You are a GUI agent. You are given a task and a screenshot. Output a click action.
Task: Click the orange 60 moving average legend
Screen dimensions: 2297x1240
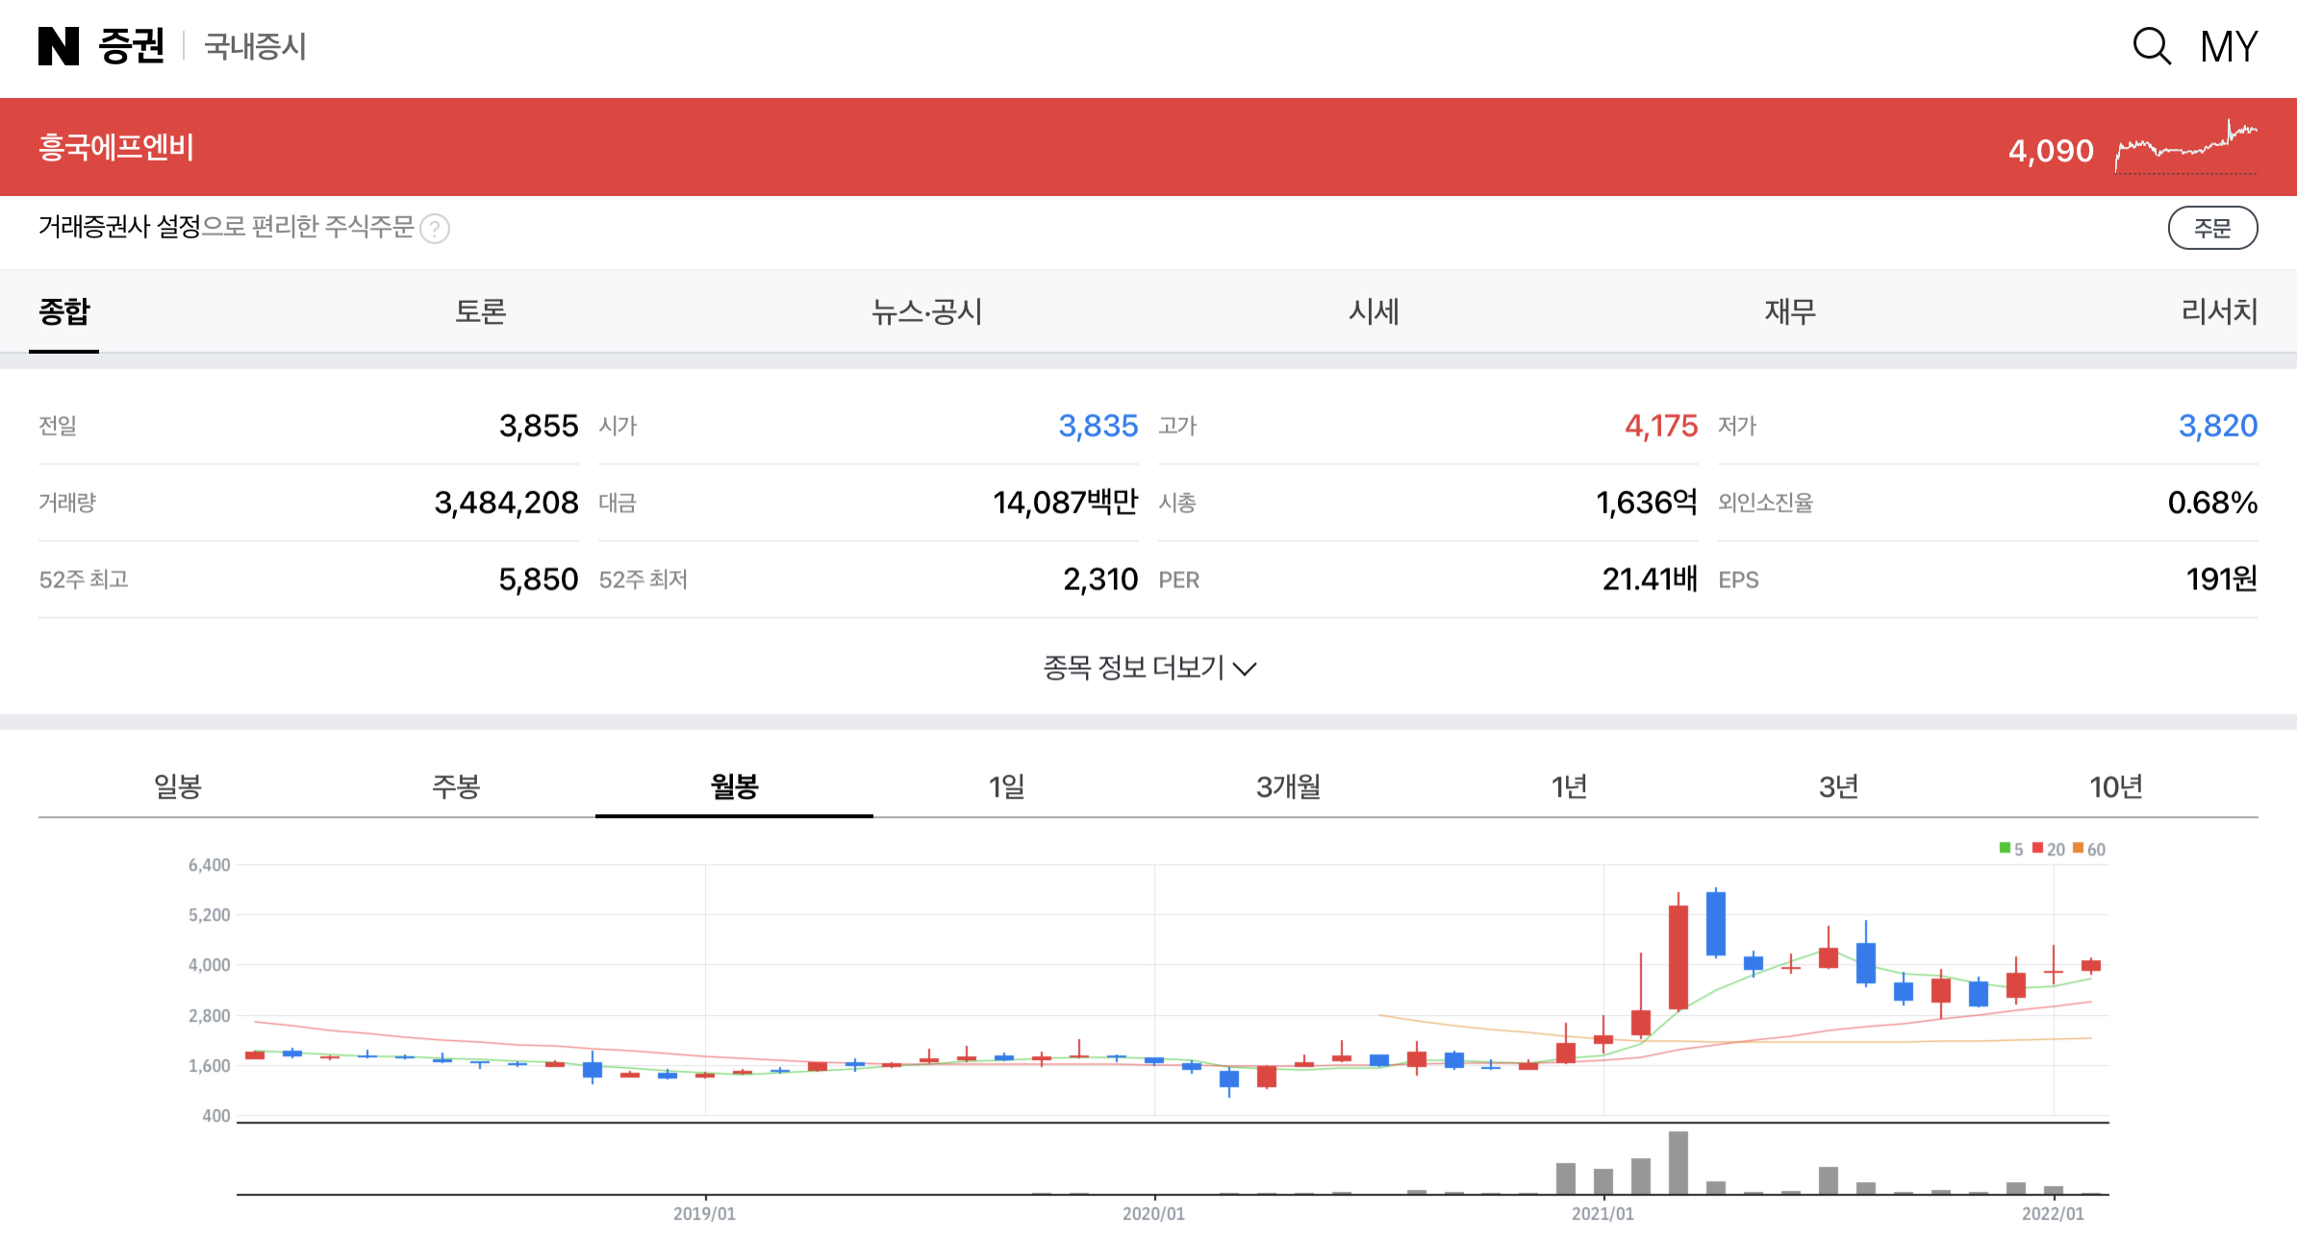point(2089,849)
